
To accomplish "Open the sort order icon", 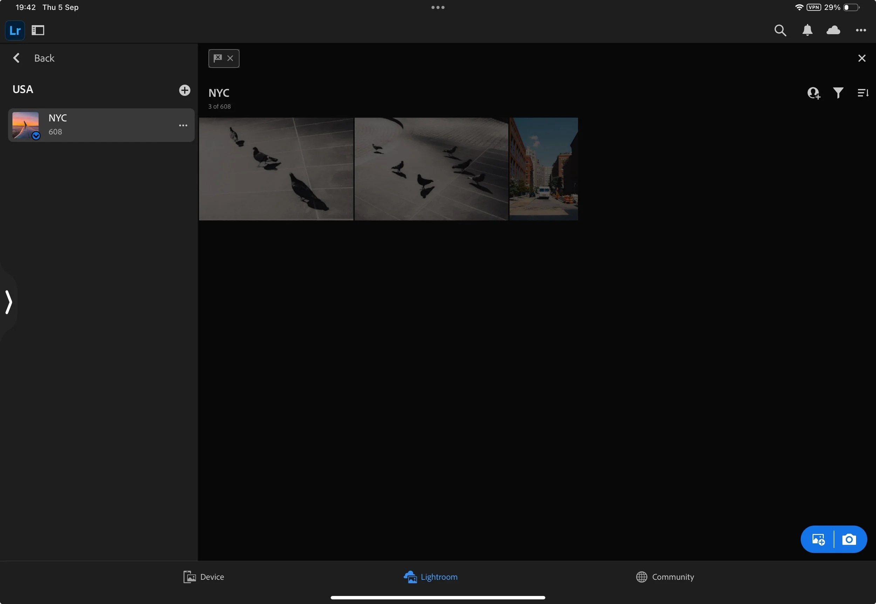I will (x=863, y=93).
